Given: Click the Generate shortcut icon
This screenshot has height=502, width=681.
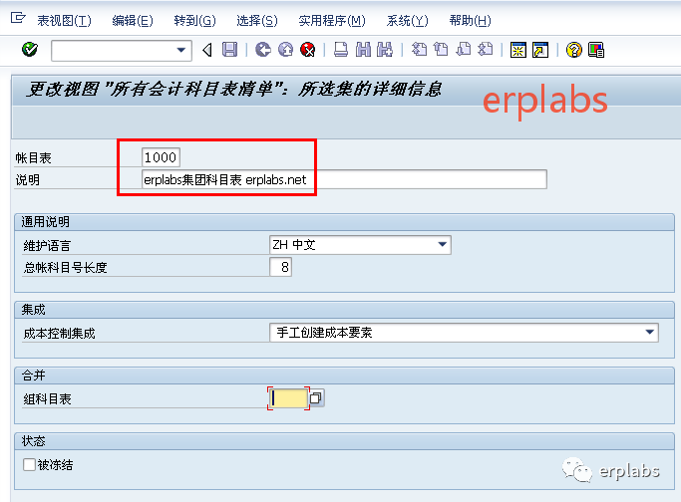Looking at the screenshot, I should point(540,50).
